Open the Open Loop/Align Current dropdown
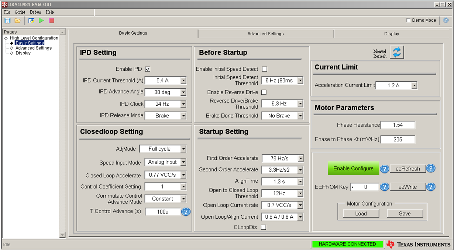 pyautogui.click(x=300, y=217)
